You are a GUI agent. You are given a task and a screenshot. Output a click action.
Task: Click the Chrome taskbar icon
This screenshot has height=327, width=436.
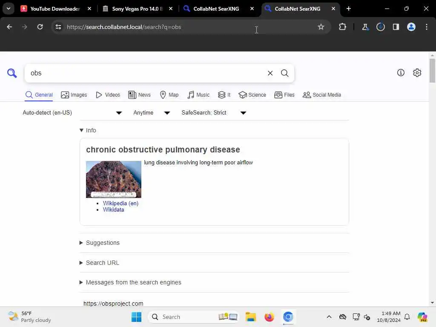click(x=288, y=317)
